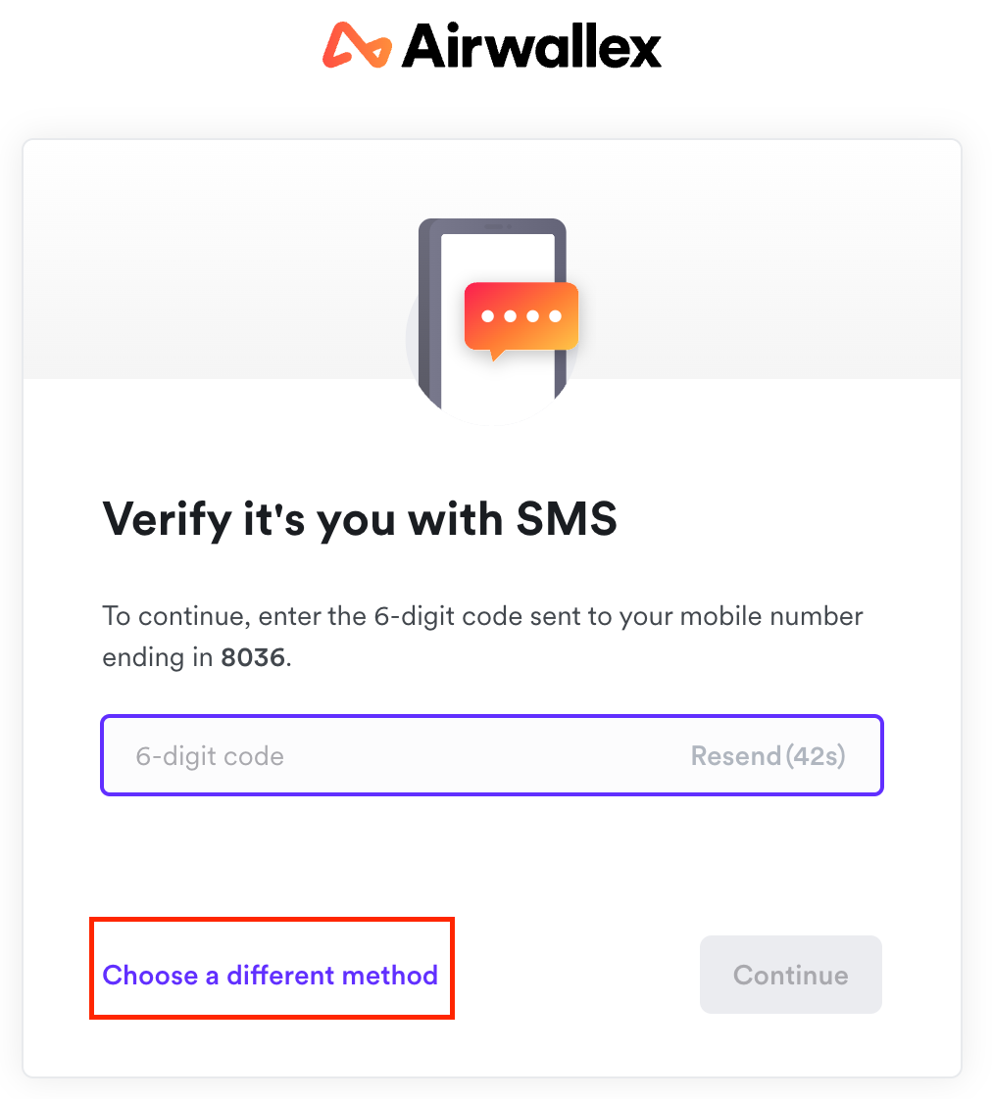Click the Airwallex wordmark text
The image size is (992, 1099).
click(531, 46)
